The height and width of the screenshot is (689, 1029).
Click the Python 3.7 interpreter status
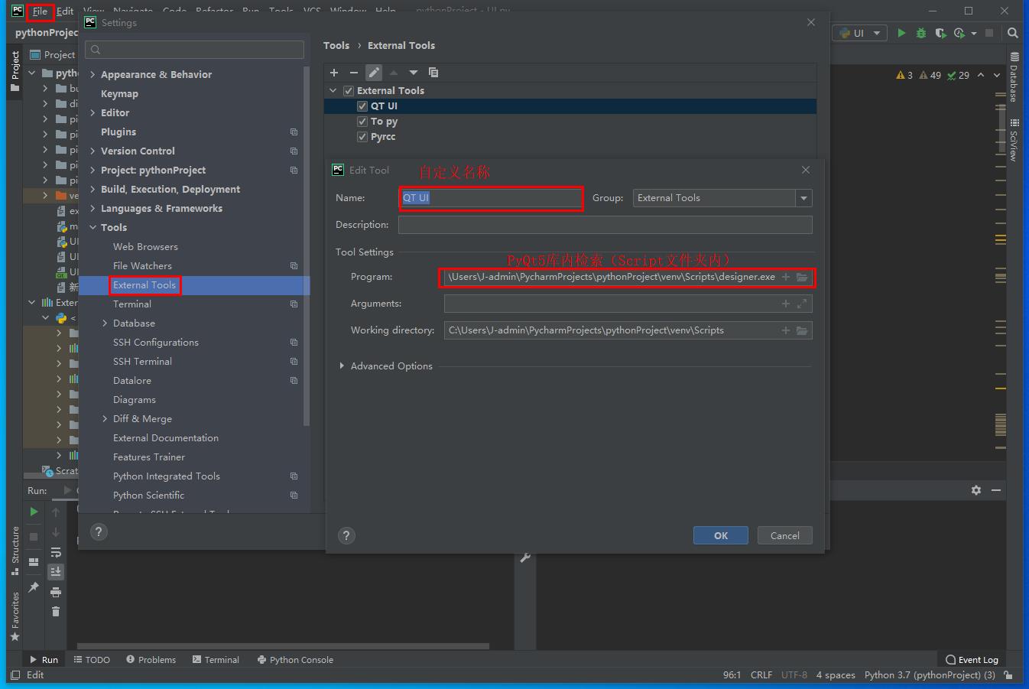coord(930,674)
